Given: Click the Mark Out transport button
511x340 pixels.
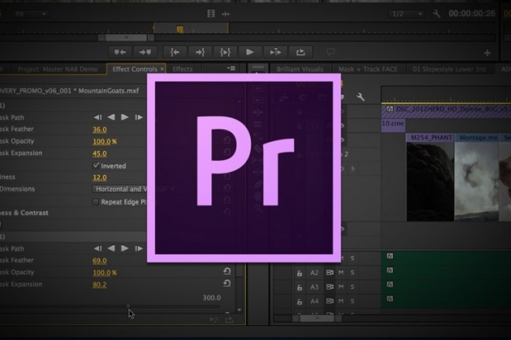Looking at the screenshot, I should 145,52.
